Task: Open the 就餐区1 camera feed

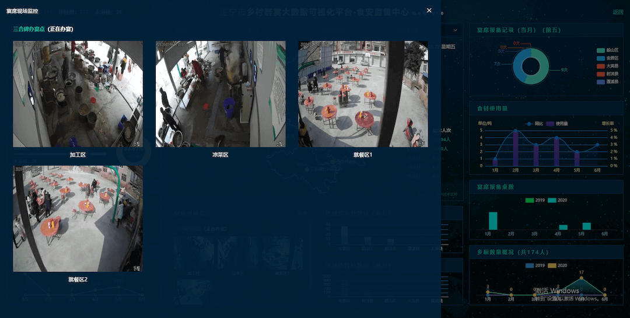Action: point(363,94)
